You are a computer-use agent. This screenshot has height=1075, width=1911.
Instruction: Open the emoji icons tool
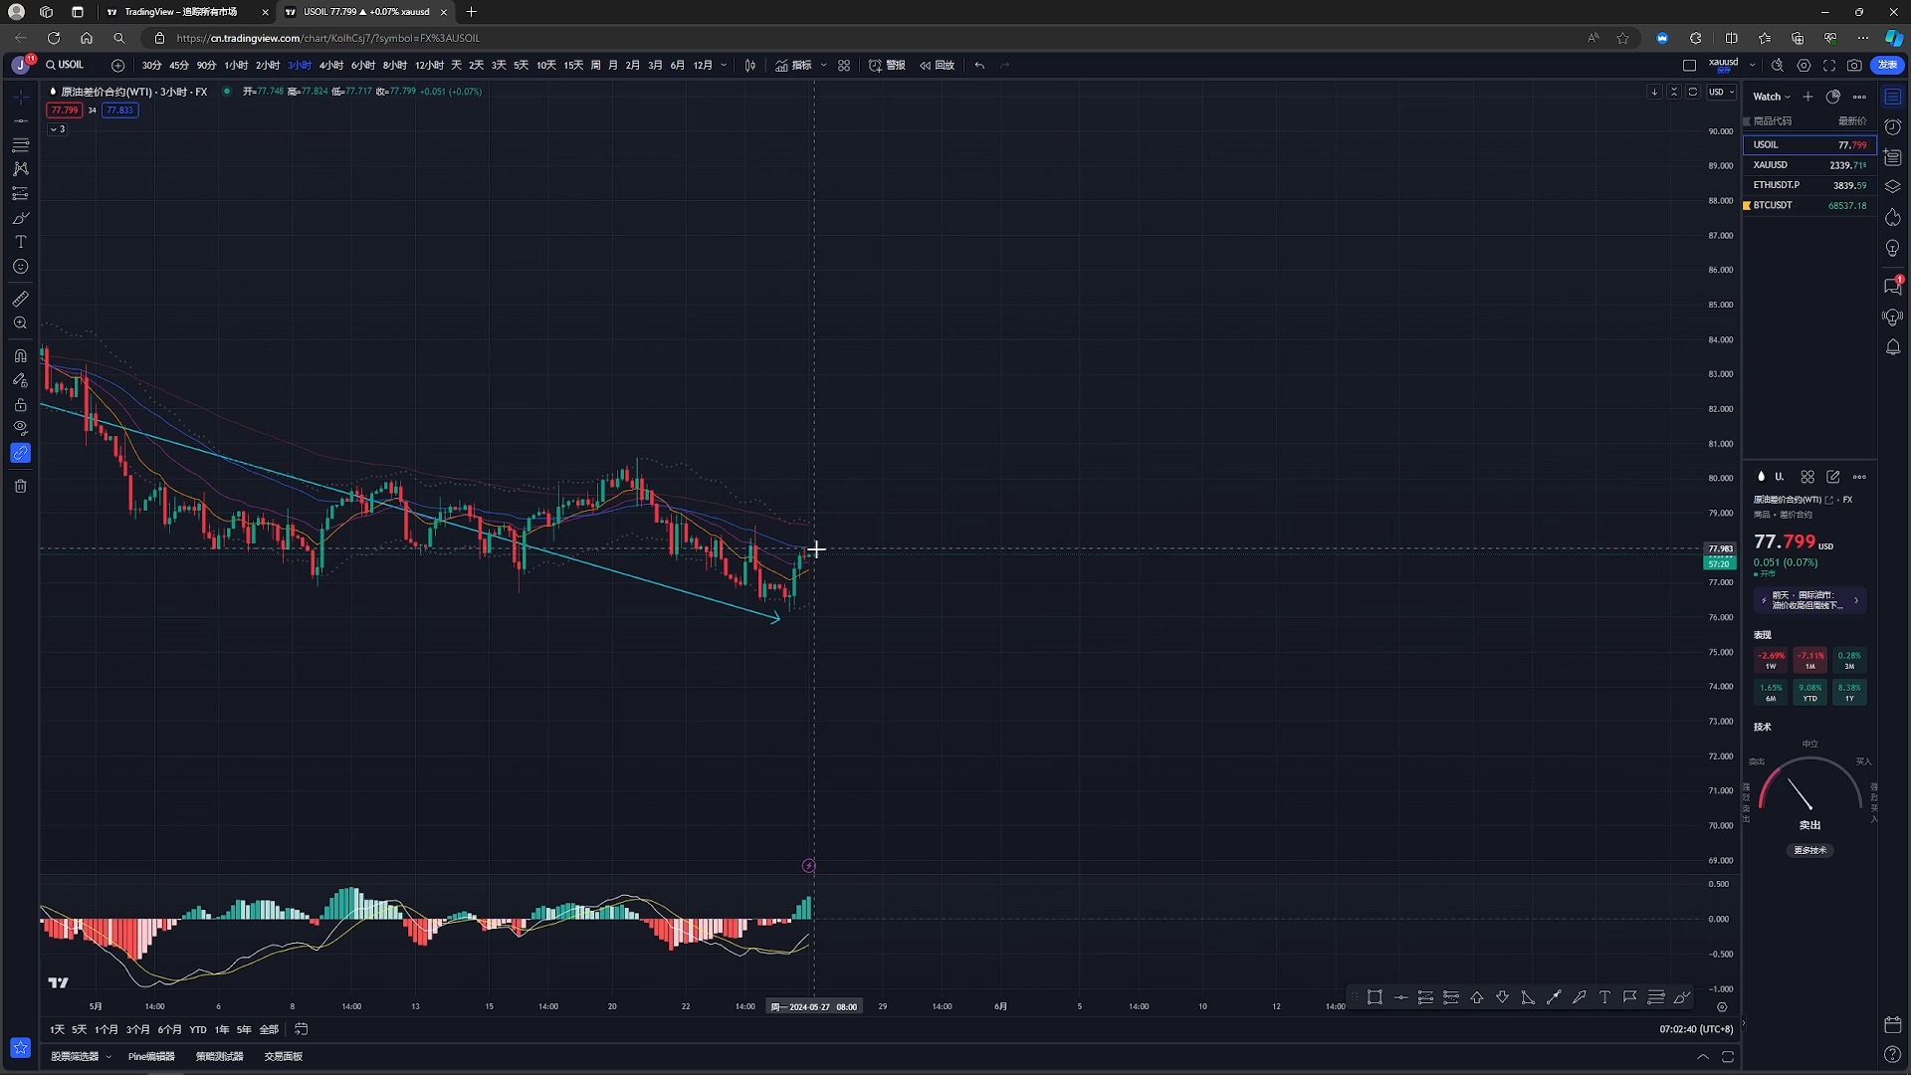pos(20,267)
